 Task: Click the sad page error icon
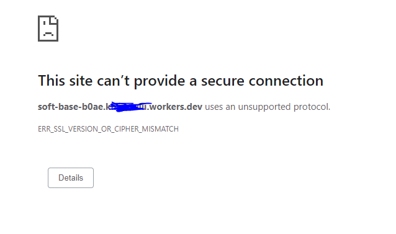pyautogui.click(x=48, y=29)
